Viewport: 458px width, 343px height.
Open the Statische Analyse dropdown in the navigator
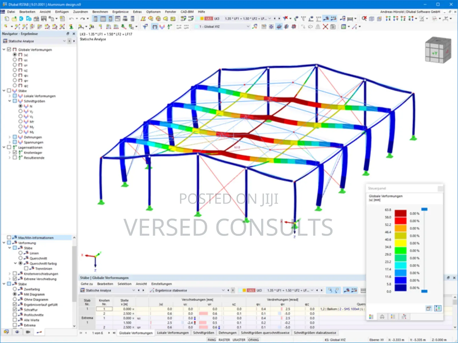[x=64, y=41]
